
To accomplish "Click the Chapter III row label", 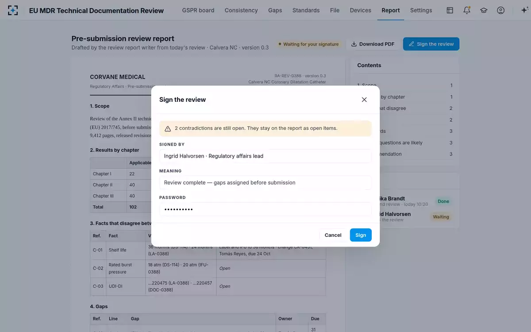I will pos(108,196).
